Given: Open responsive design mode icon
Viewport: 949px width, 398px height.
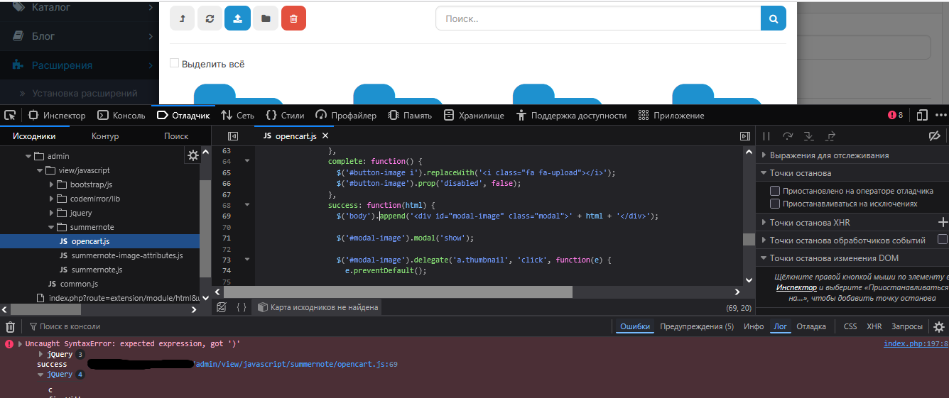Looking at the screenshot, I should 922,115.
